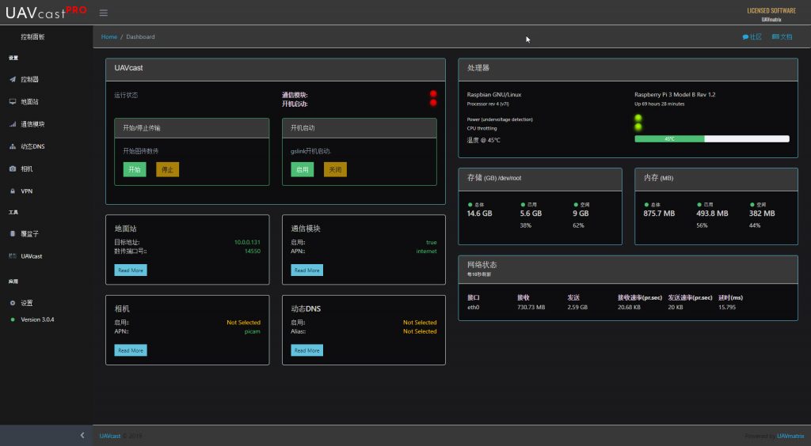Viewport: 811px width, 446px height.
Task: Click the UAVcast PRO logo
Action: [x=46, y=13]
